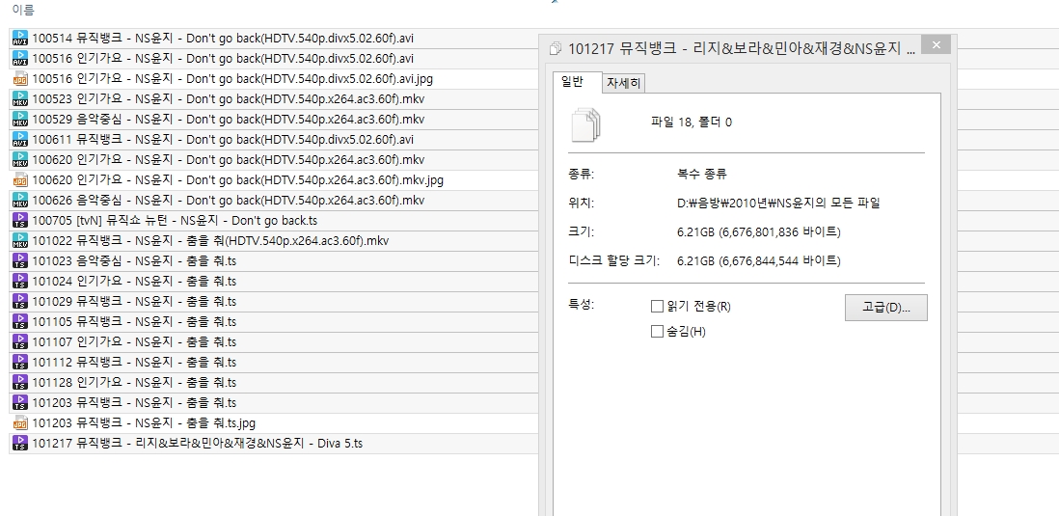The width and height of the screenshot is (1059, 516).
Task: Click the 파일 18, 폴더 0 summary text
Action: click(x=691, y=122)
